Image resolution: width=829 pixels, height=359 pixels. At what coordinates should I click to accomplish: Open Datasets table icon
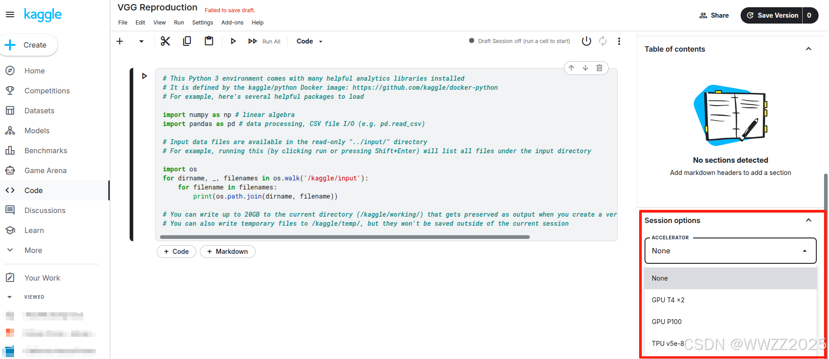10,111
